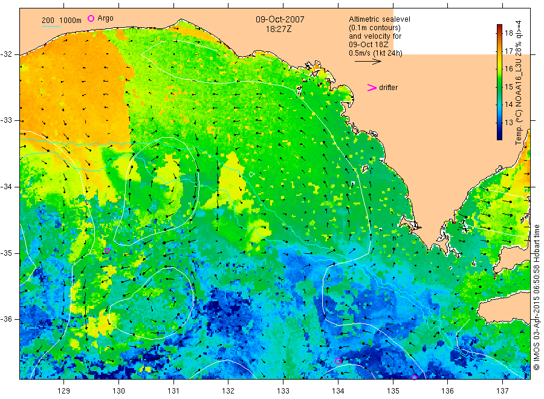
Task: Click the temperature color bar scale
Action: tap(500, 82)
